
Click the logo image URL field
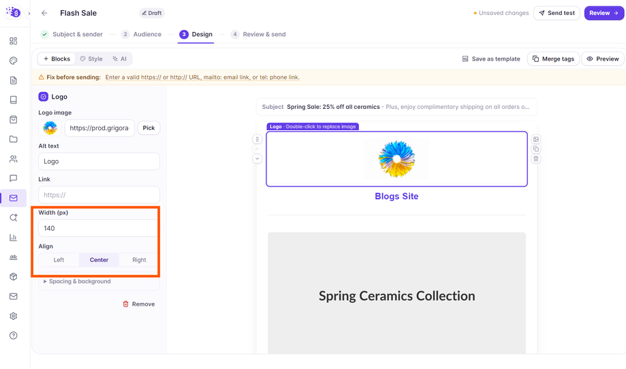(99, 128)
